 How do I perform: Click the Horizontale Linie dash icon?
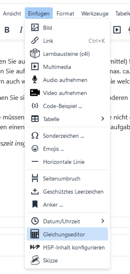35,162
